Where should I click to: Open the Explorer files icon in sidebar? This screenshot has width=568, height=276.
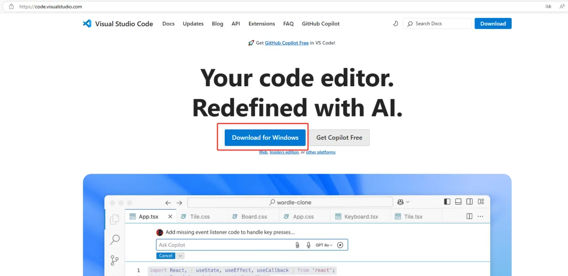click(x=115, y=219)
